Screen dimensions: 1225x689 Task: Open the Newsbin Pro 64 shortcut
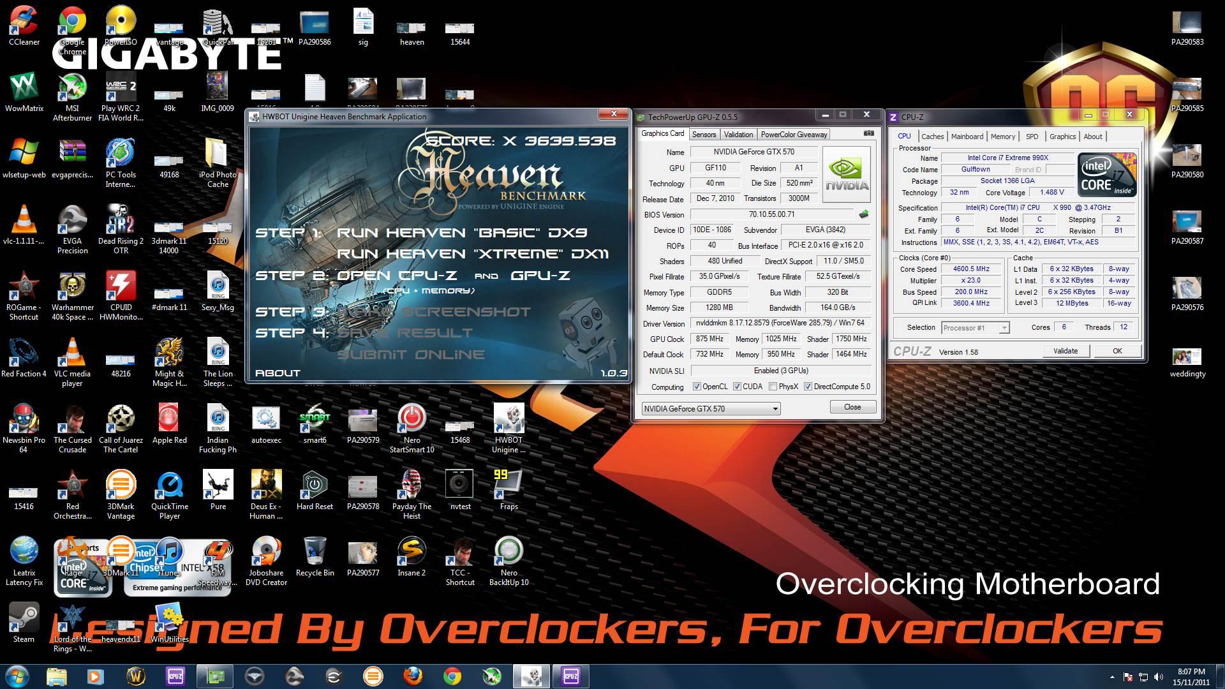click(x=24, y=429)
